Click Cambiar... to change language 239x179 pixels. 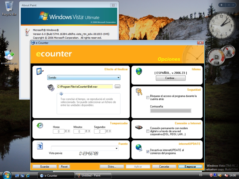[x=171, y=78]
